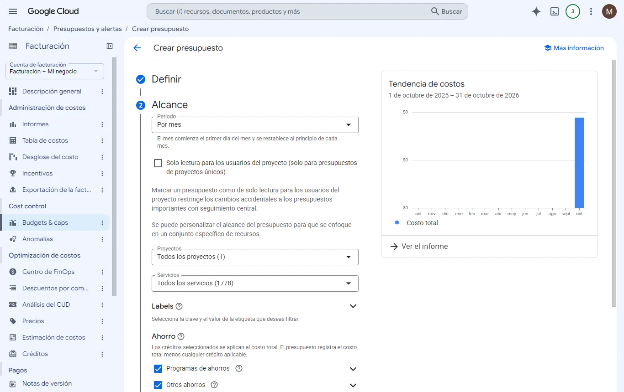The width and height of the screenshot is (624, 392).
Task: Expand Programas de ahorros chevron
Action: point(353,369)
